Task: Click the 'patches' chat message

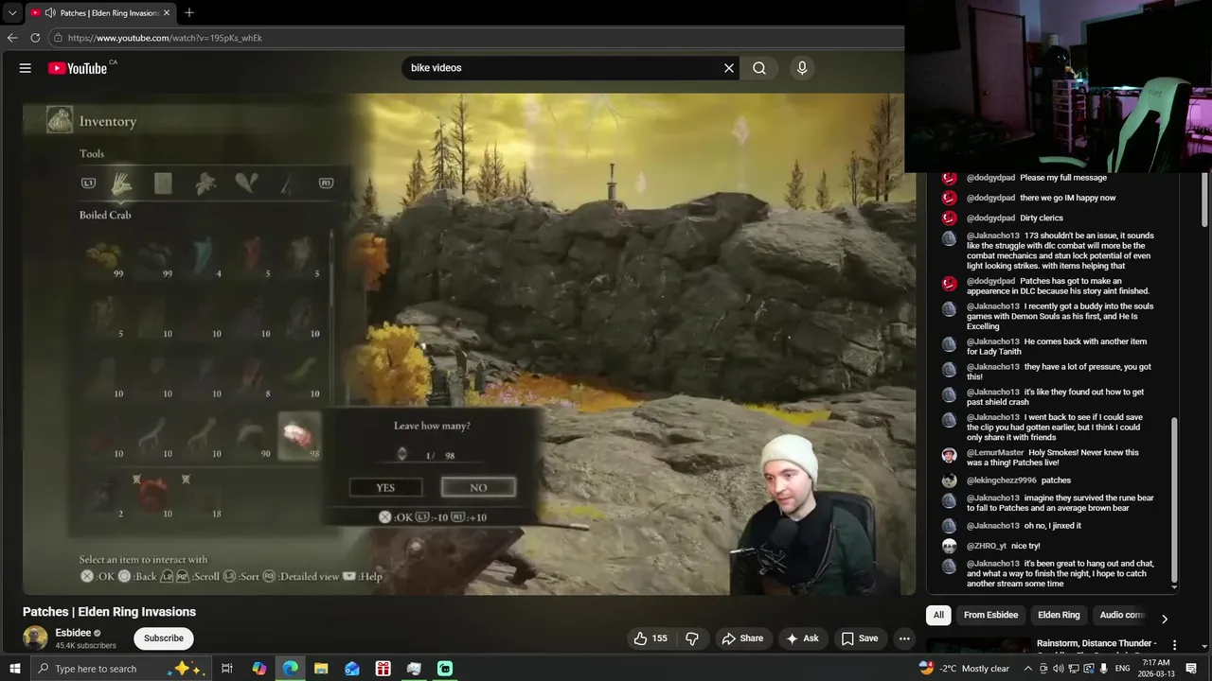Action: click(x=1056, y=480)
